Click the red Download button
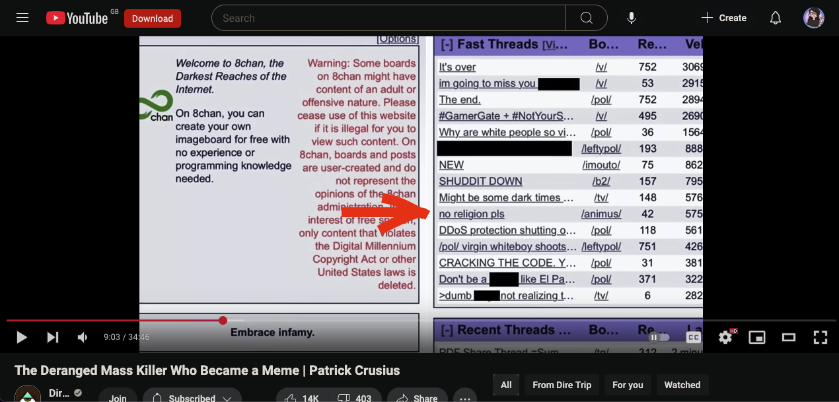 pos(152,18)
